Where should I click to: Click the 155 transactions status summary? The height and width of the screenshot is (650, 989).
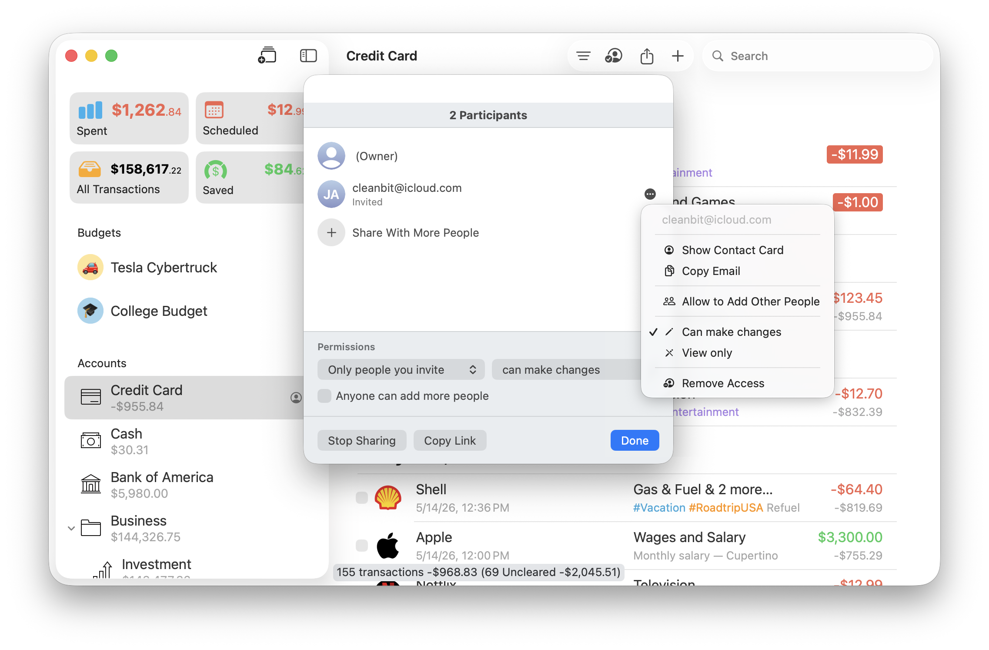[x=478, y=572]
